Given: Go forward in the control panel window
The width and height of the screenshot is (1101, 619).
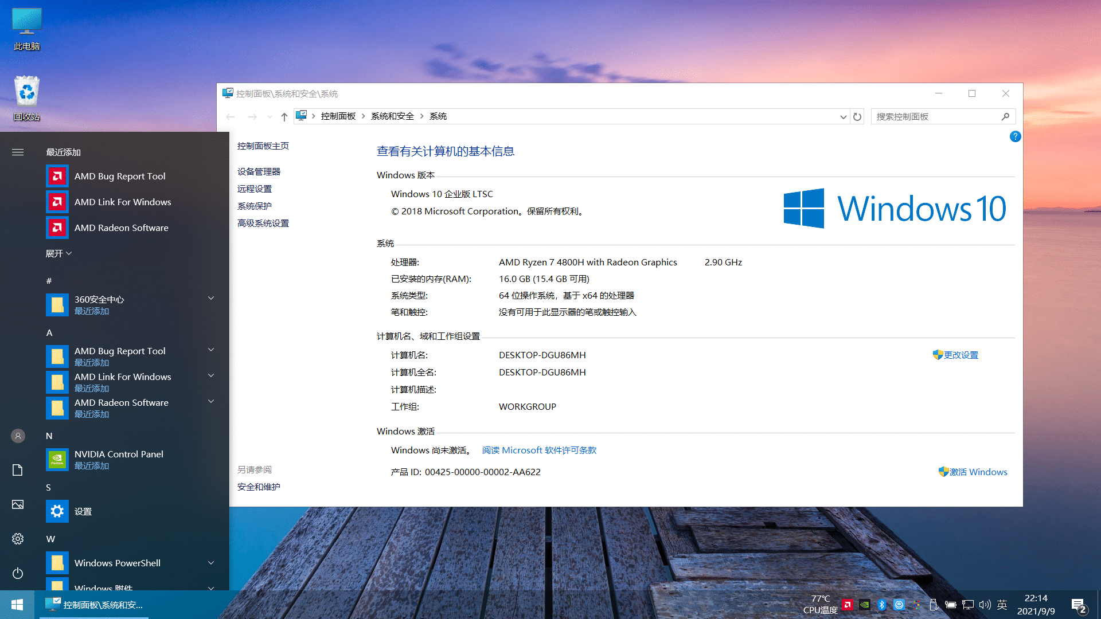Looking at the screenshot, I should coord(252,116).
